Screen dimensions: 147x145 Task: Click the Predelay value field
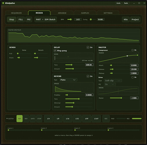coord(89,95)
